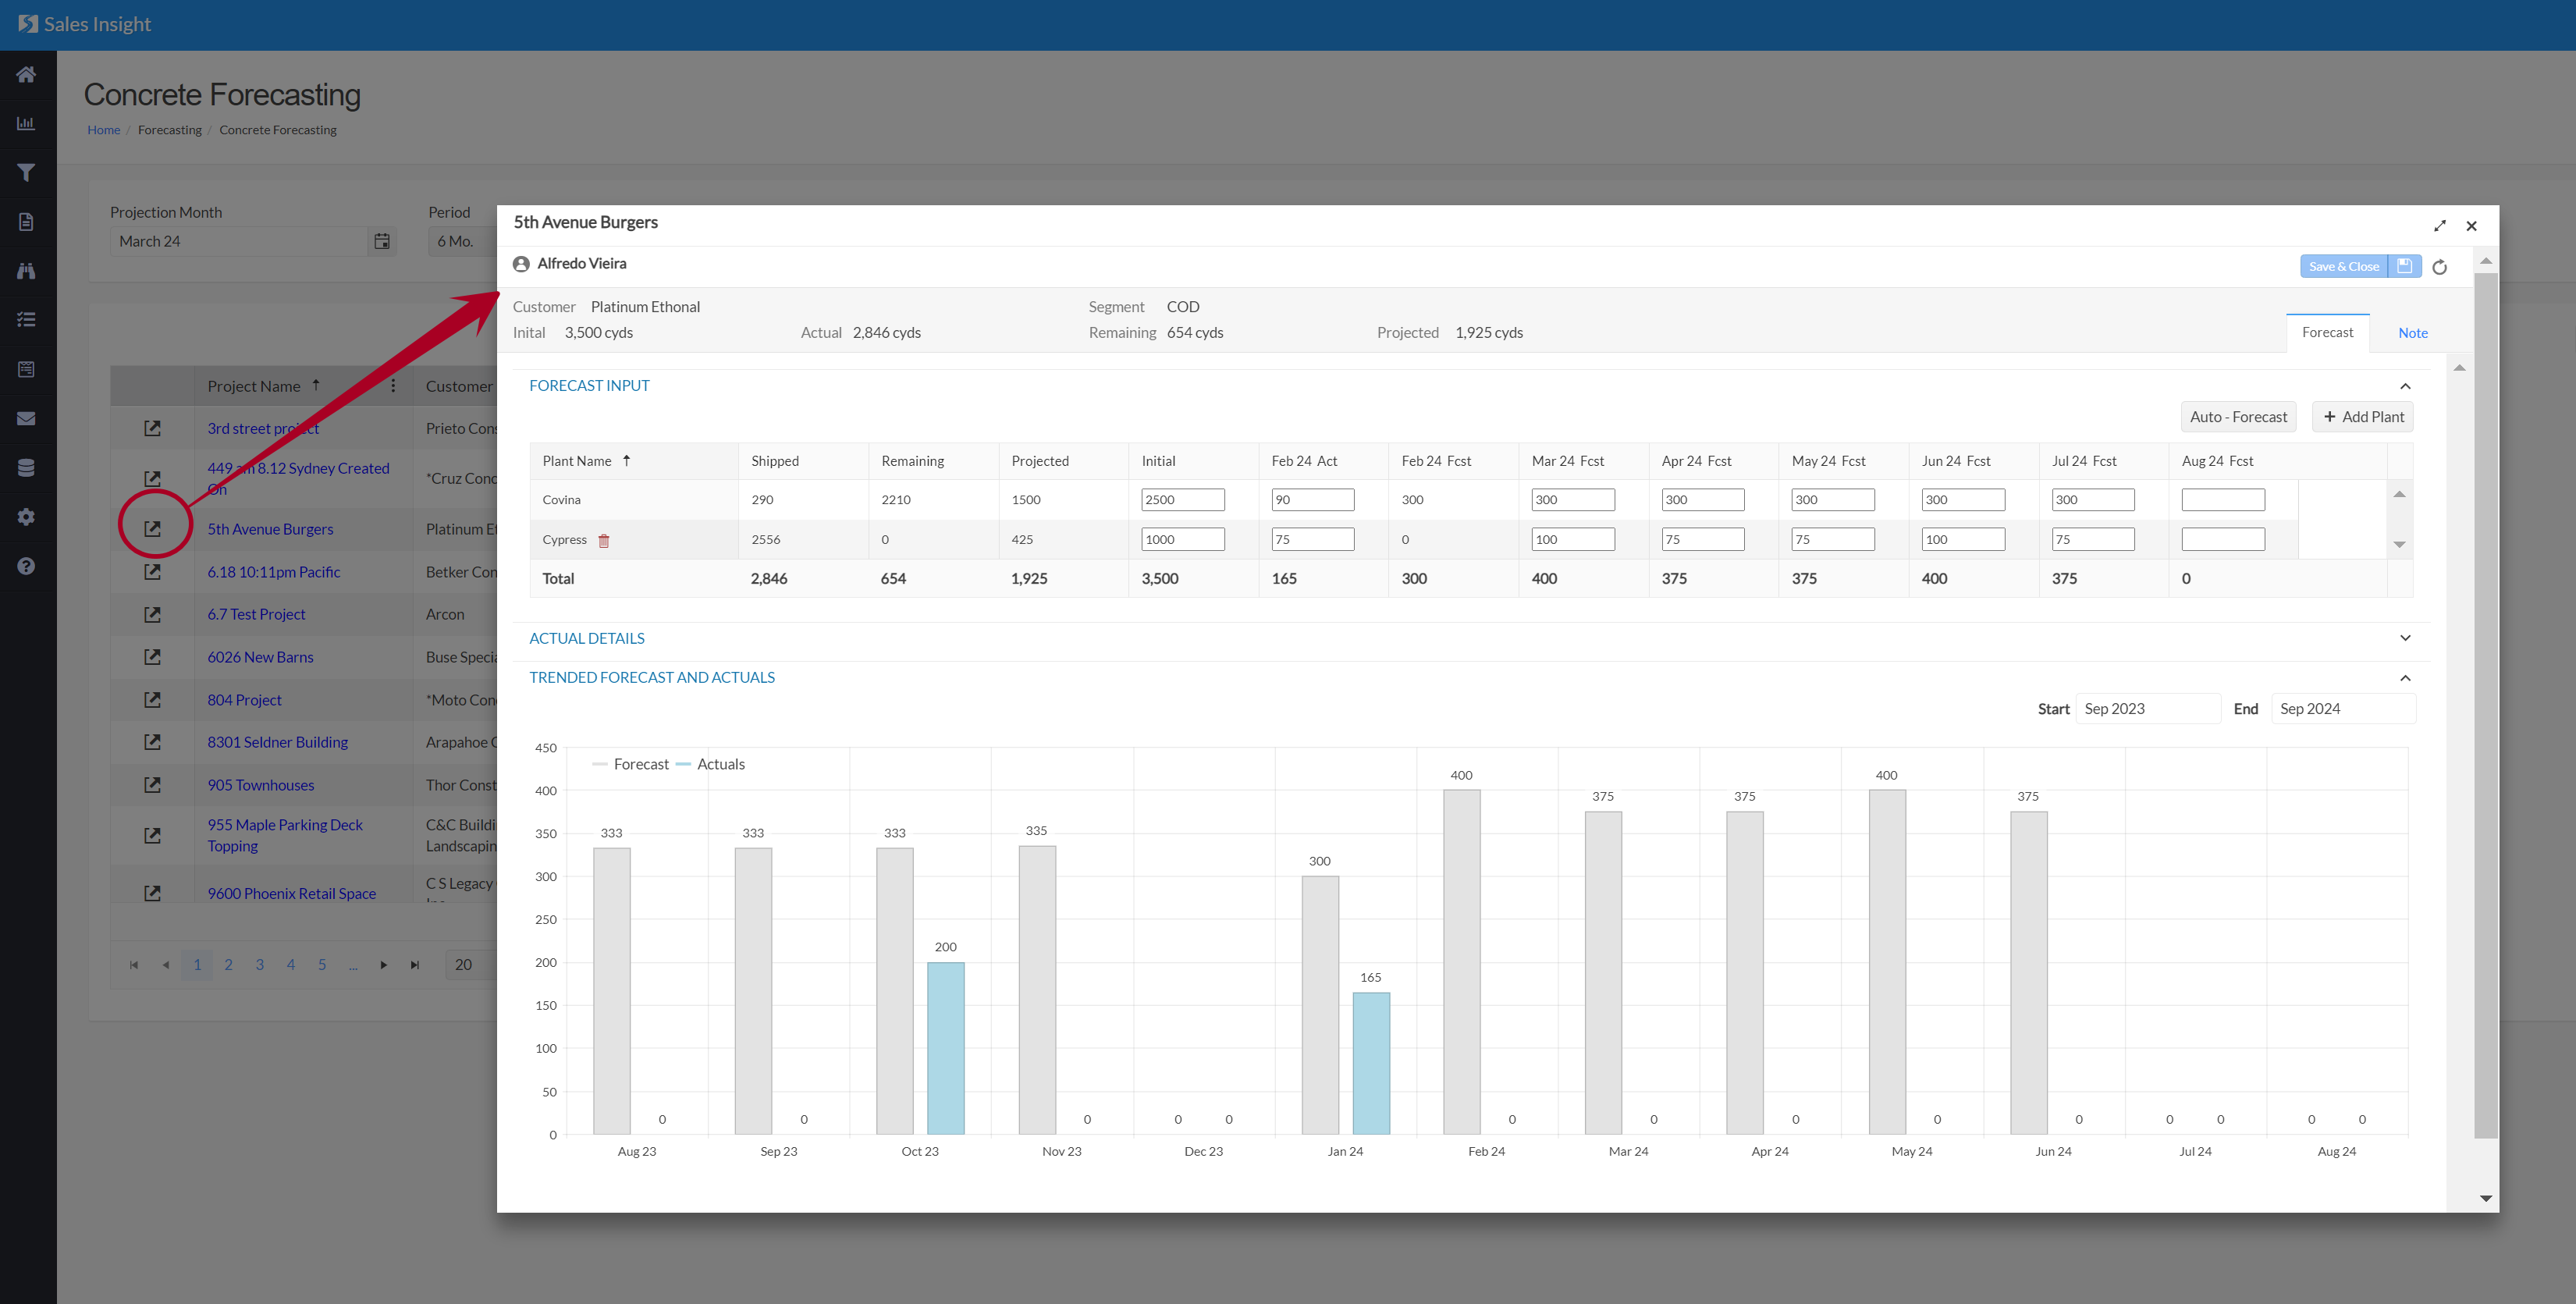Open the 6.7 Test Project popup icon

click(x=152, y=615)
